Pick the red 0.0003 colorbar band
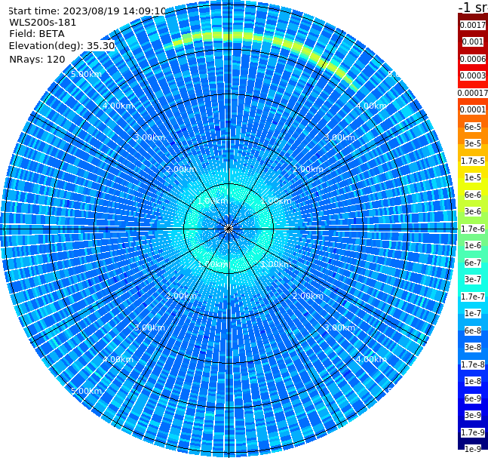The width and height of the screenshot is (488, 458). pos(473,75)
